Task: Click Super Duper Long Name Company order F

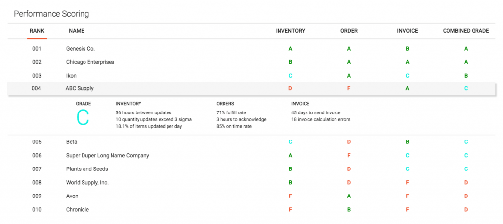Action: [x=349, y=155]
